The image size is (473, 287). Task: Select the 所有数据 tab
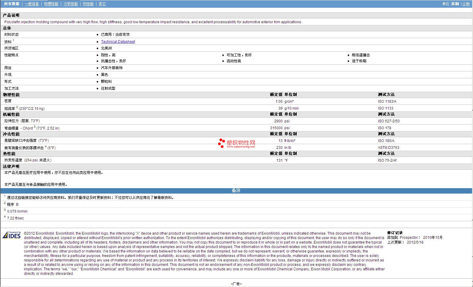[12, 4]
